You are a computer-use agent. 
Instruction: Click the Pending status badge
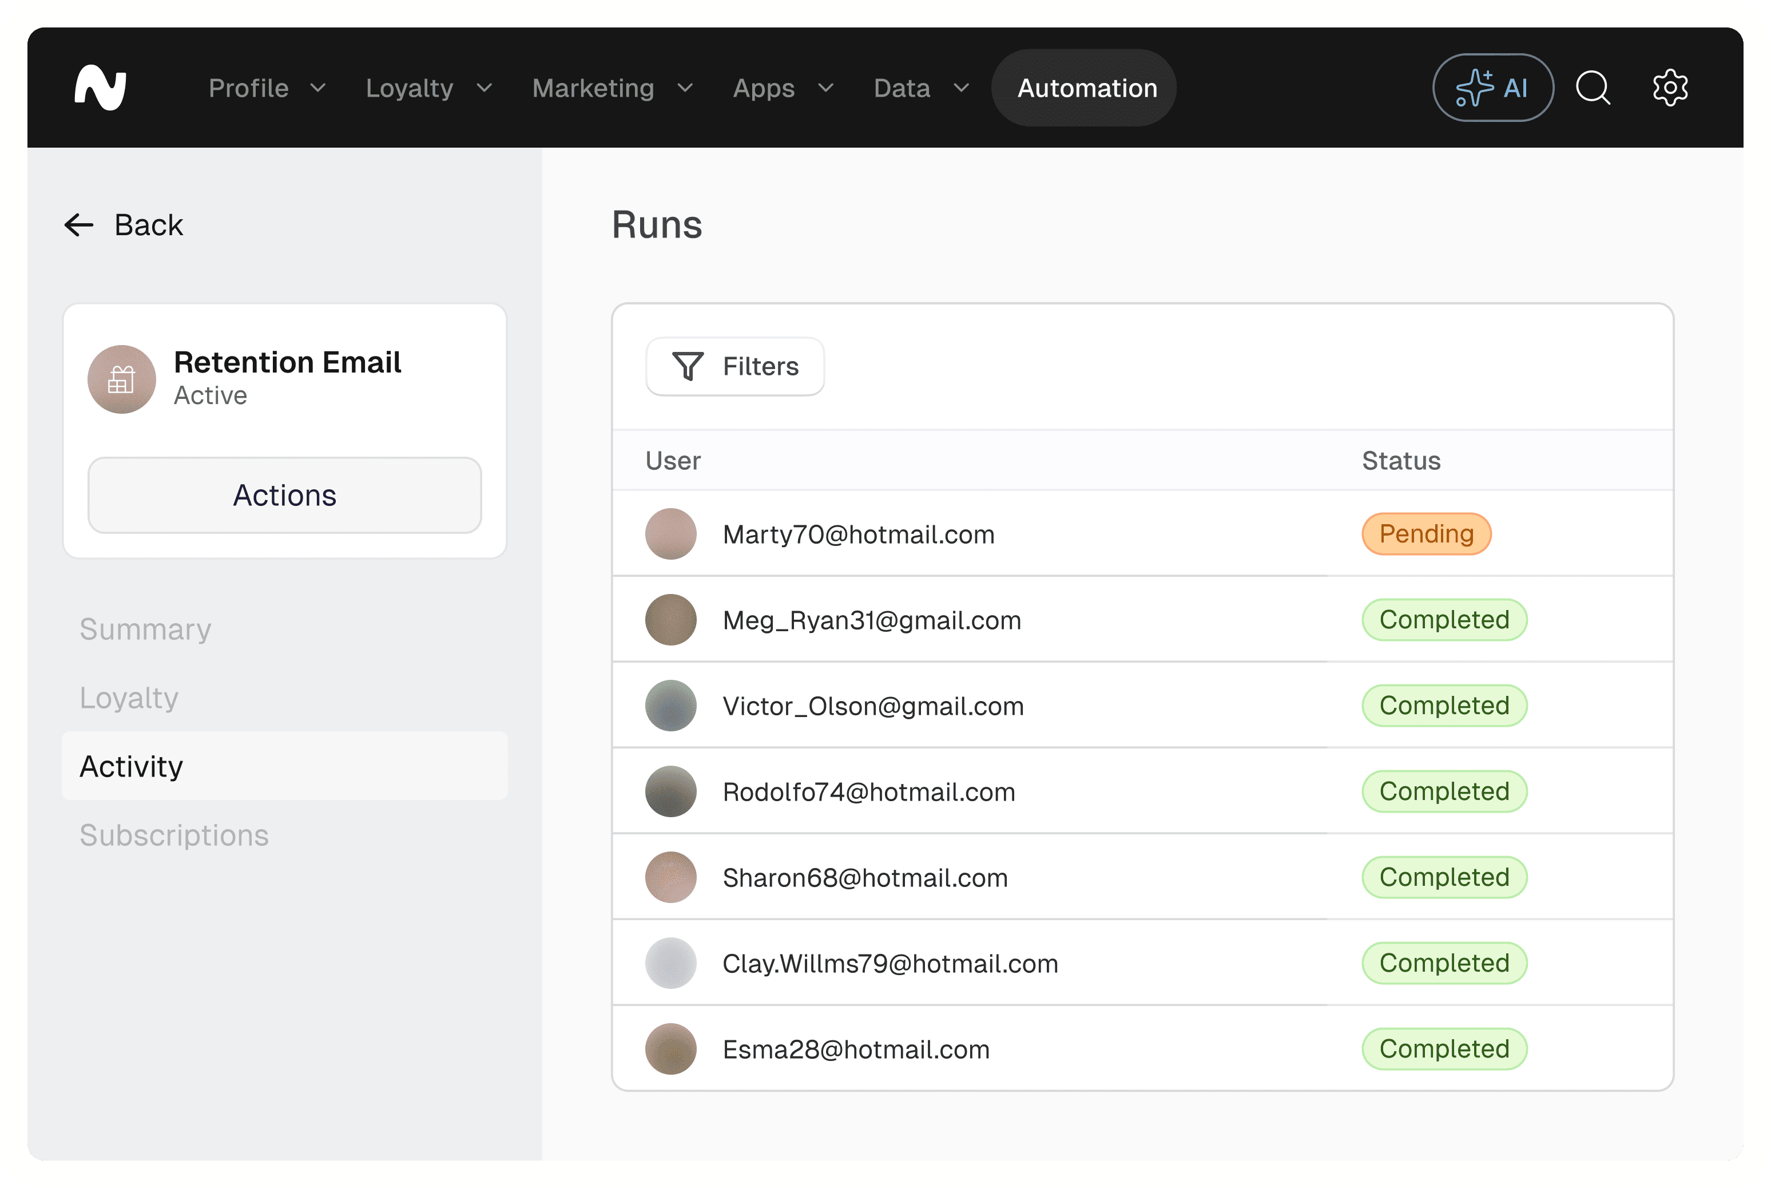tap(1425, 534)
